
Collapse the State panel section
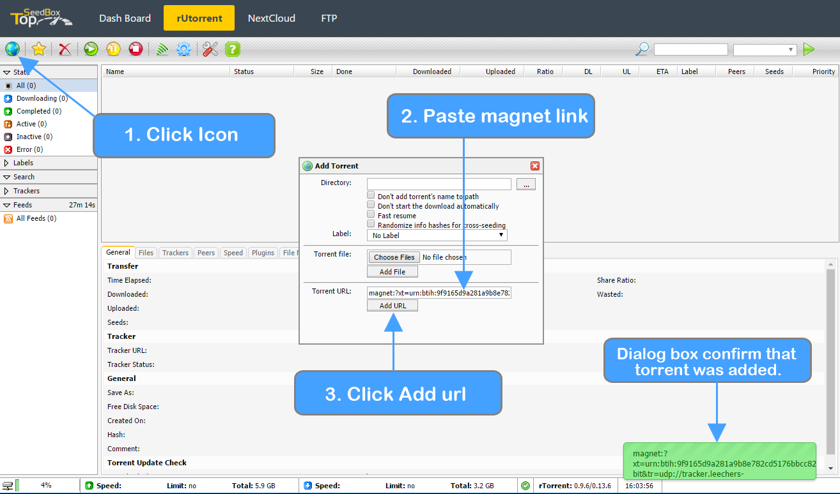coord(49,72)
